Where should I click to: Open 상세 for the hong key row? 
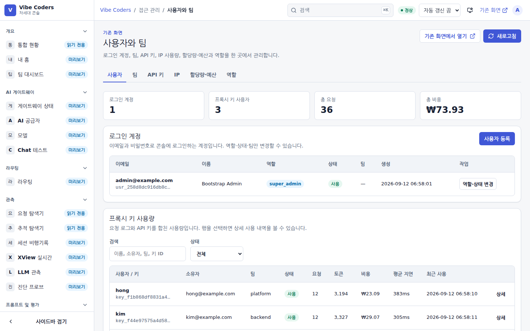click(x=501, y=294)
